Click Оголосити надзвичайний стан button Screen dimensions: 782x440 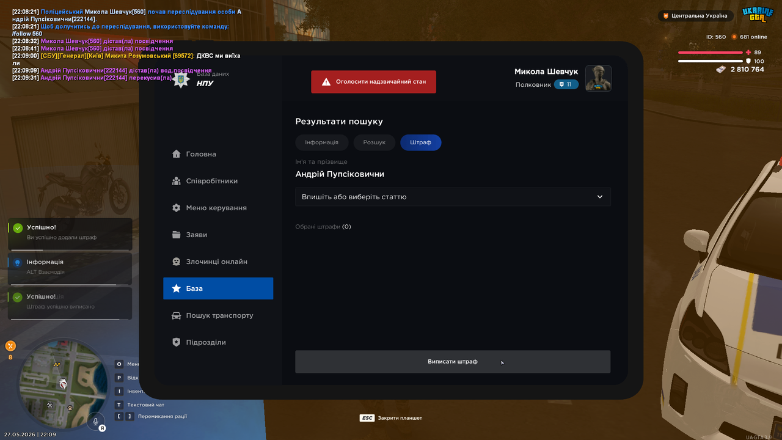coord(373,82)
